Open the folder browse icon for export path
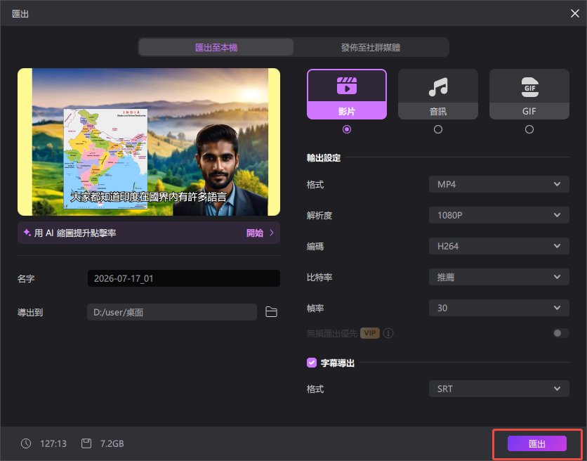 (x=271, y=312)
